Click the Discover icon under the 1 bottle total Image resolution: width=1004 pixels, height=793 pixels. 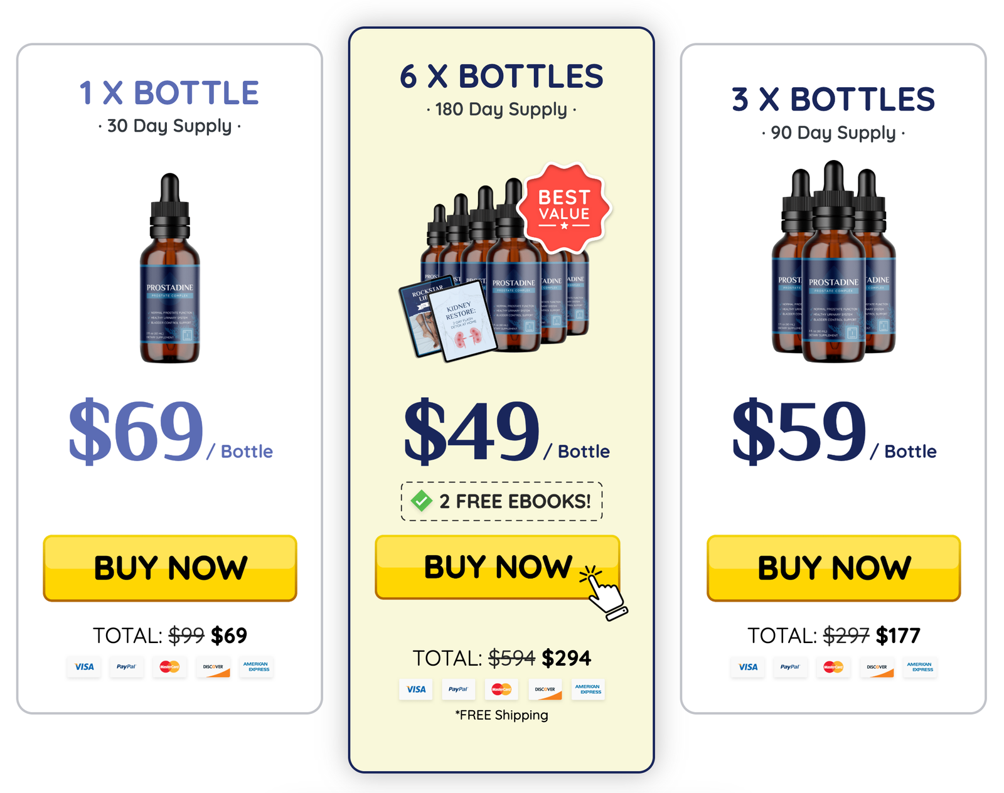click(213, 667)
